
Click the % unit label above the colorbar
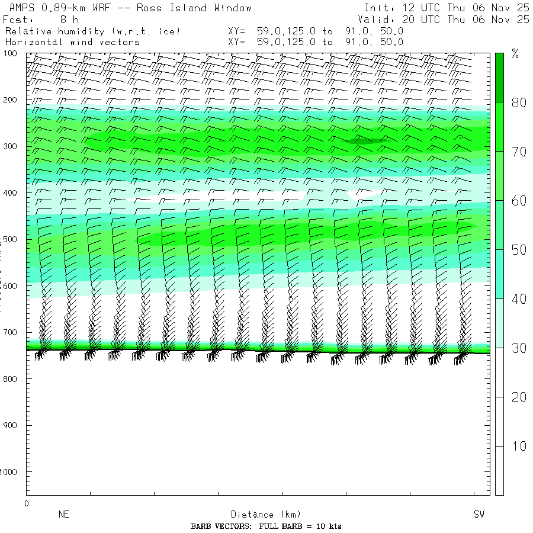pyautogui.click(x=515, y=54)
